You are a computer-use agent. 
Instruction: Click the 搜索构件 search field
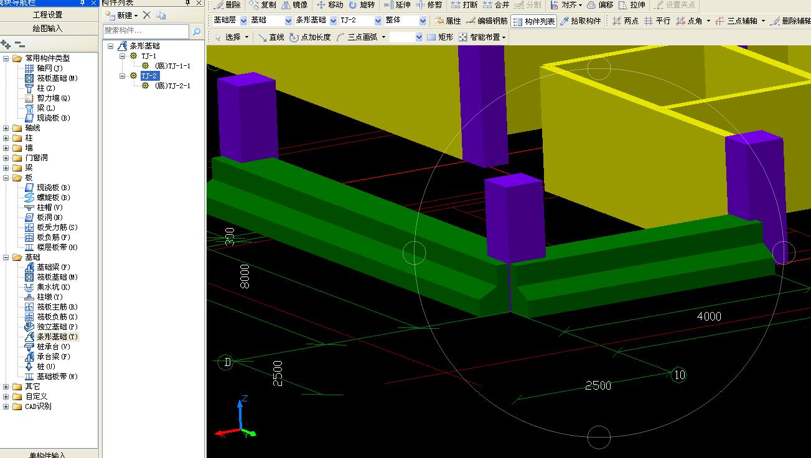coord(146,30)
